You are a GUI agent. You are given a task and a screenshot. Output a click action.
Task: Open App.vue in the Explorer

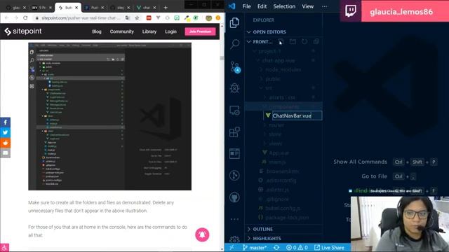point(279,153)
